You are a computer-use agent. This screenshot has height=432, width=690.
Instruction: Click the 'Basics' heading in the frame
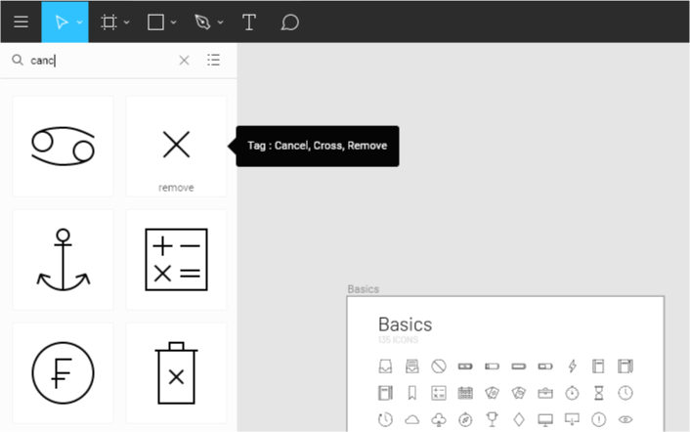[x=405, y=324]
